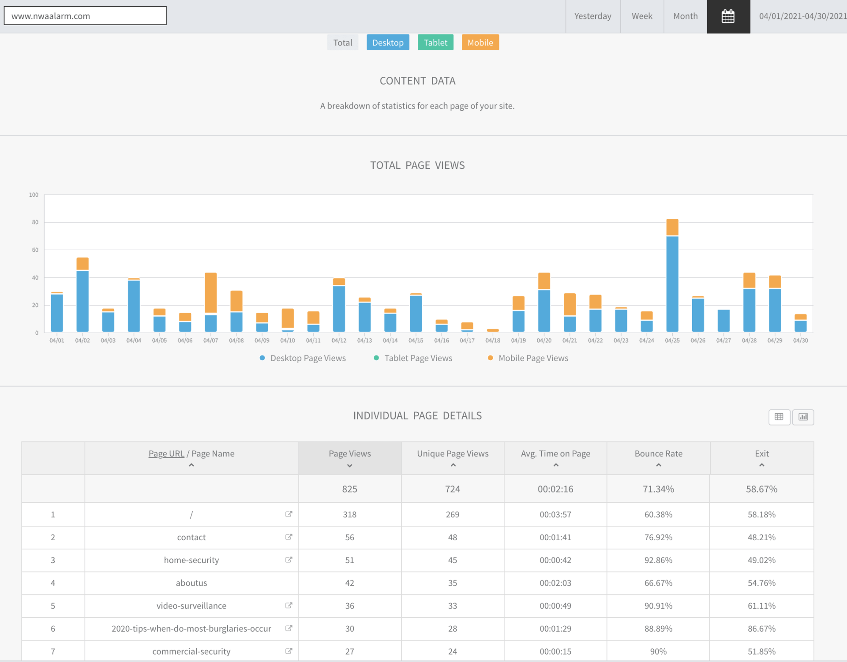Select the Yesterday date range tab

[x=592, y=16]
